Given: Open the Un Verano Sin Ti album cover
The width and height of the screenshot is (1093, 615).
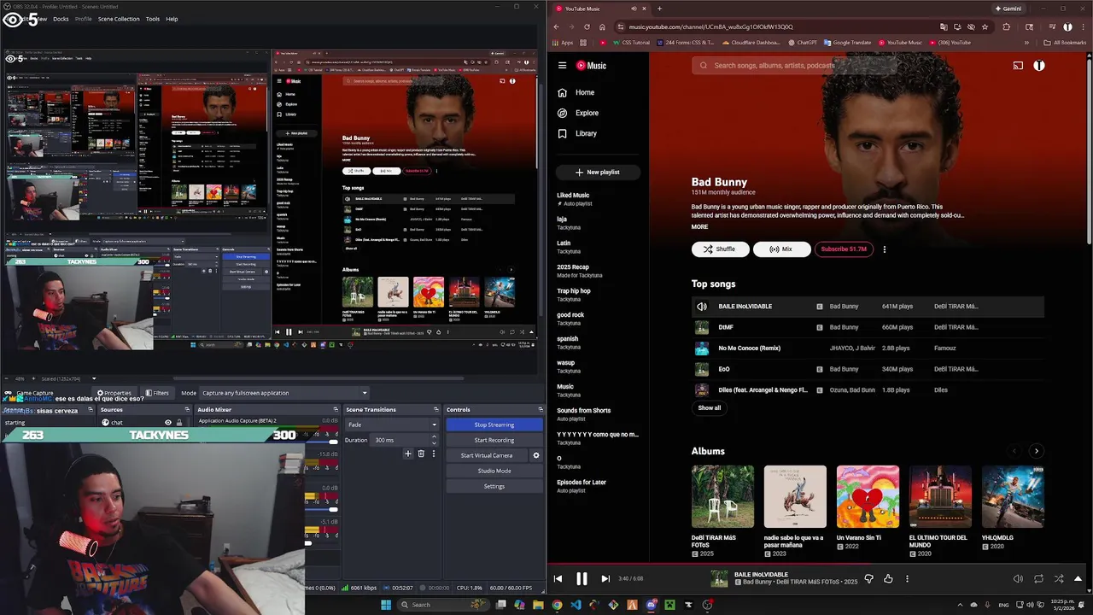Looking at the screenshot, I should coord(868,496).
